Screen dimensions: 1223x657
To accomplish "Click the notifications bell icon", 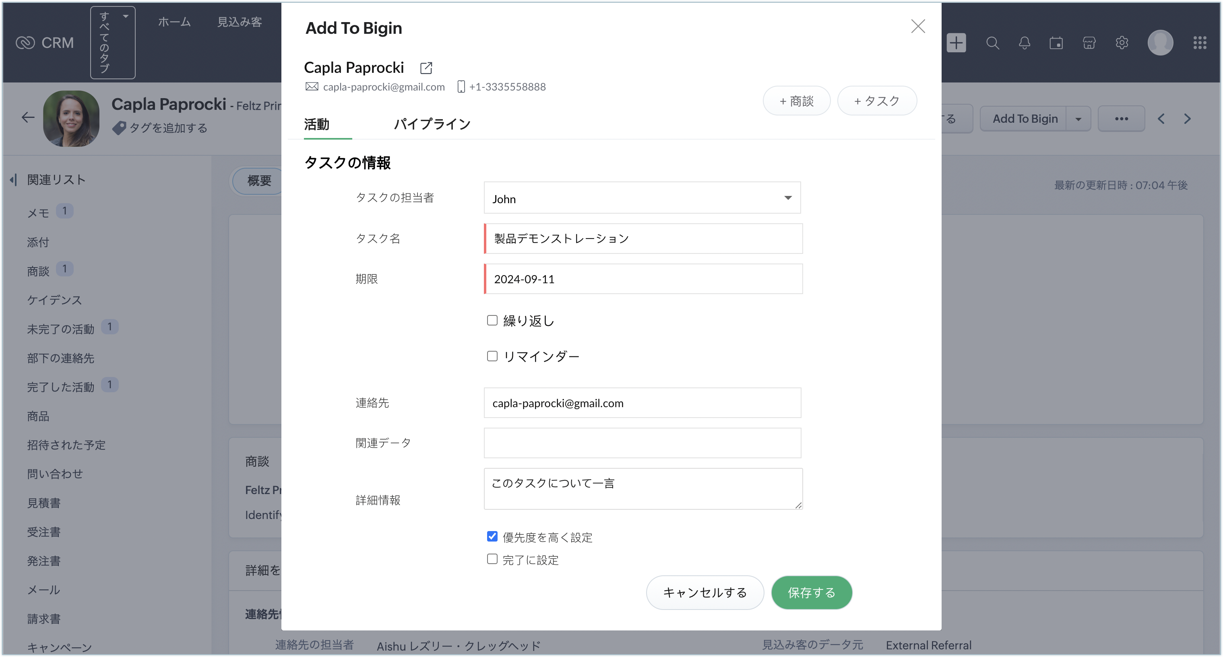I will click(x=1024, y=43).
